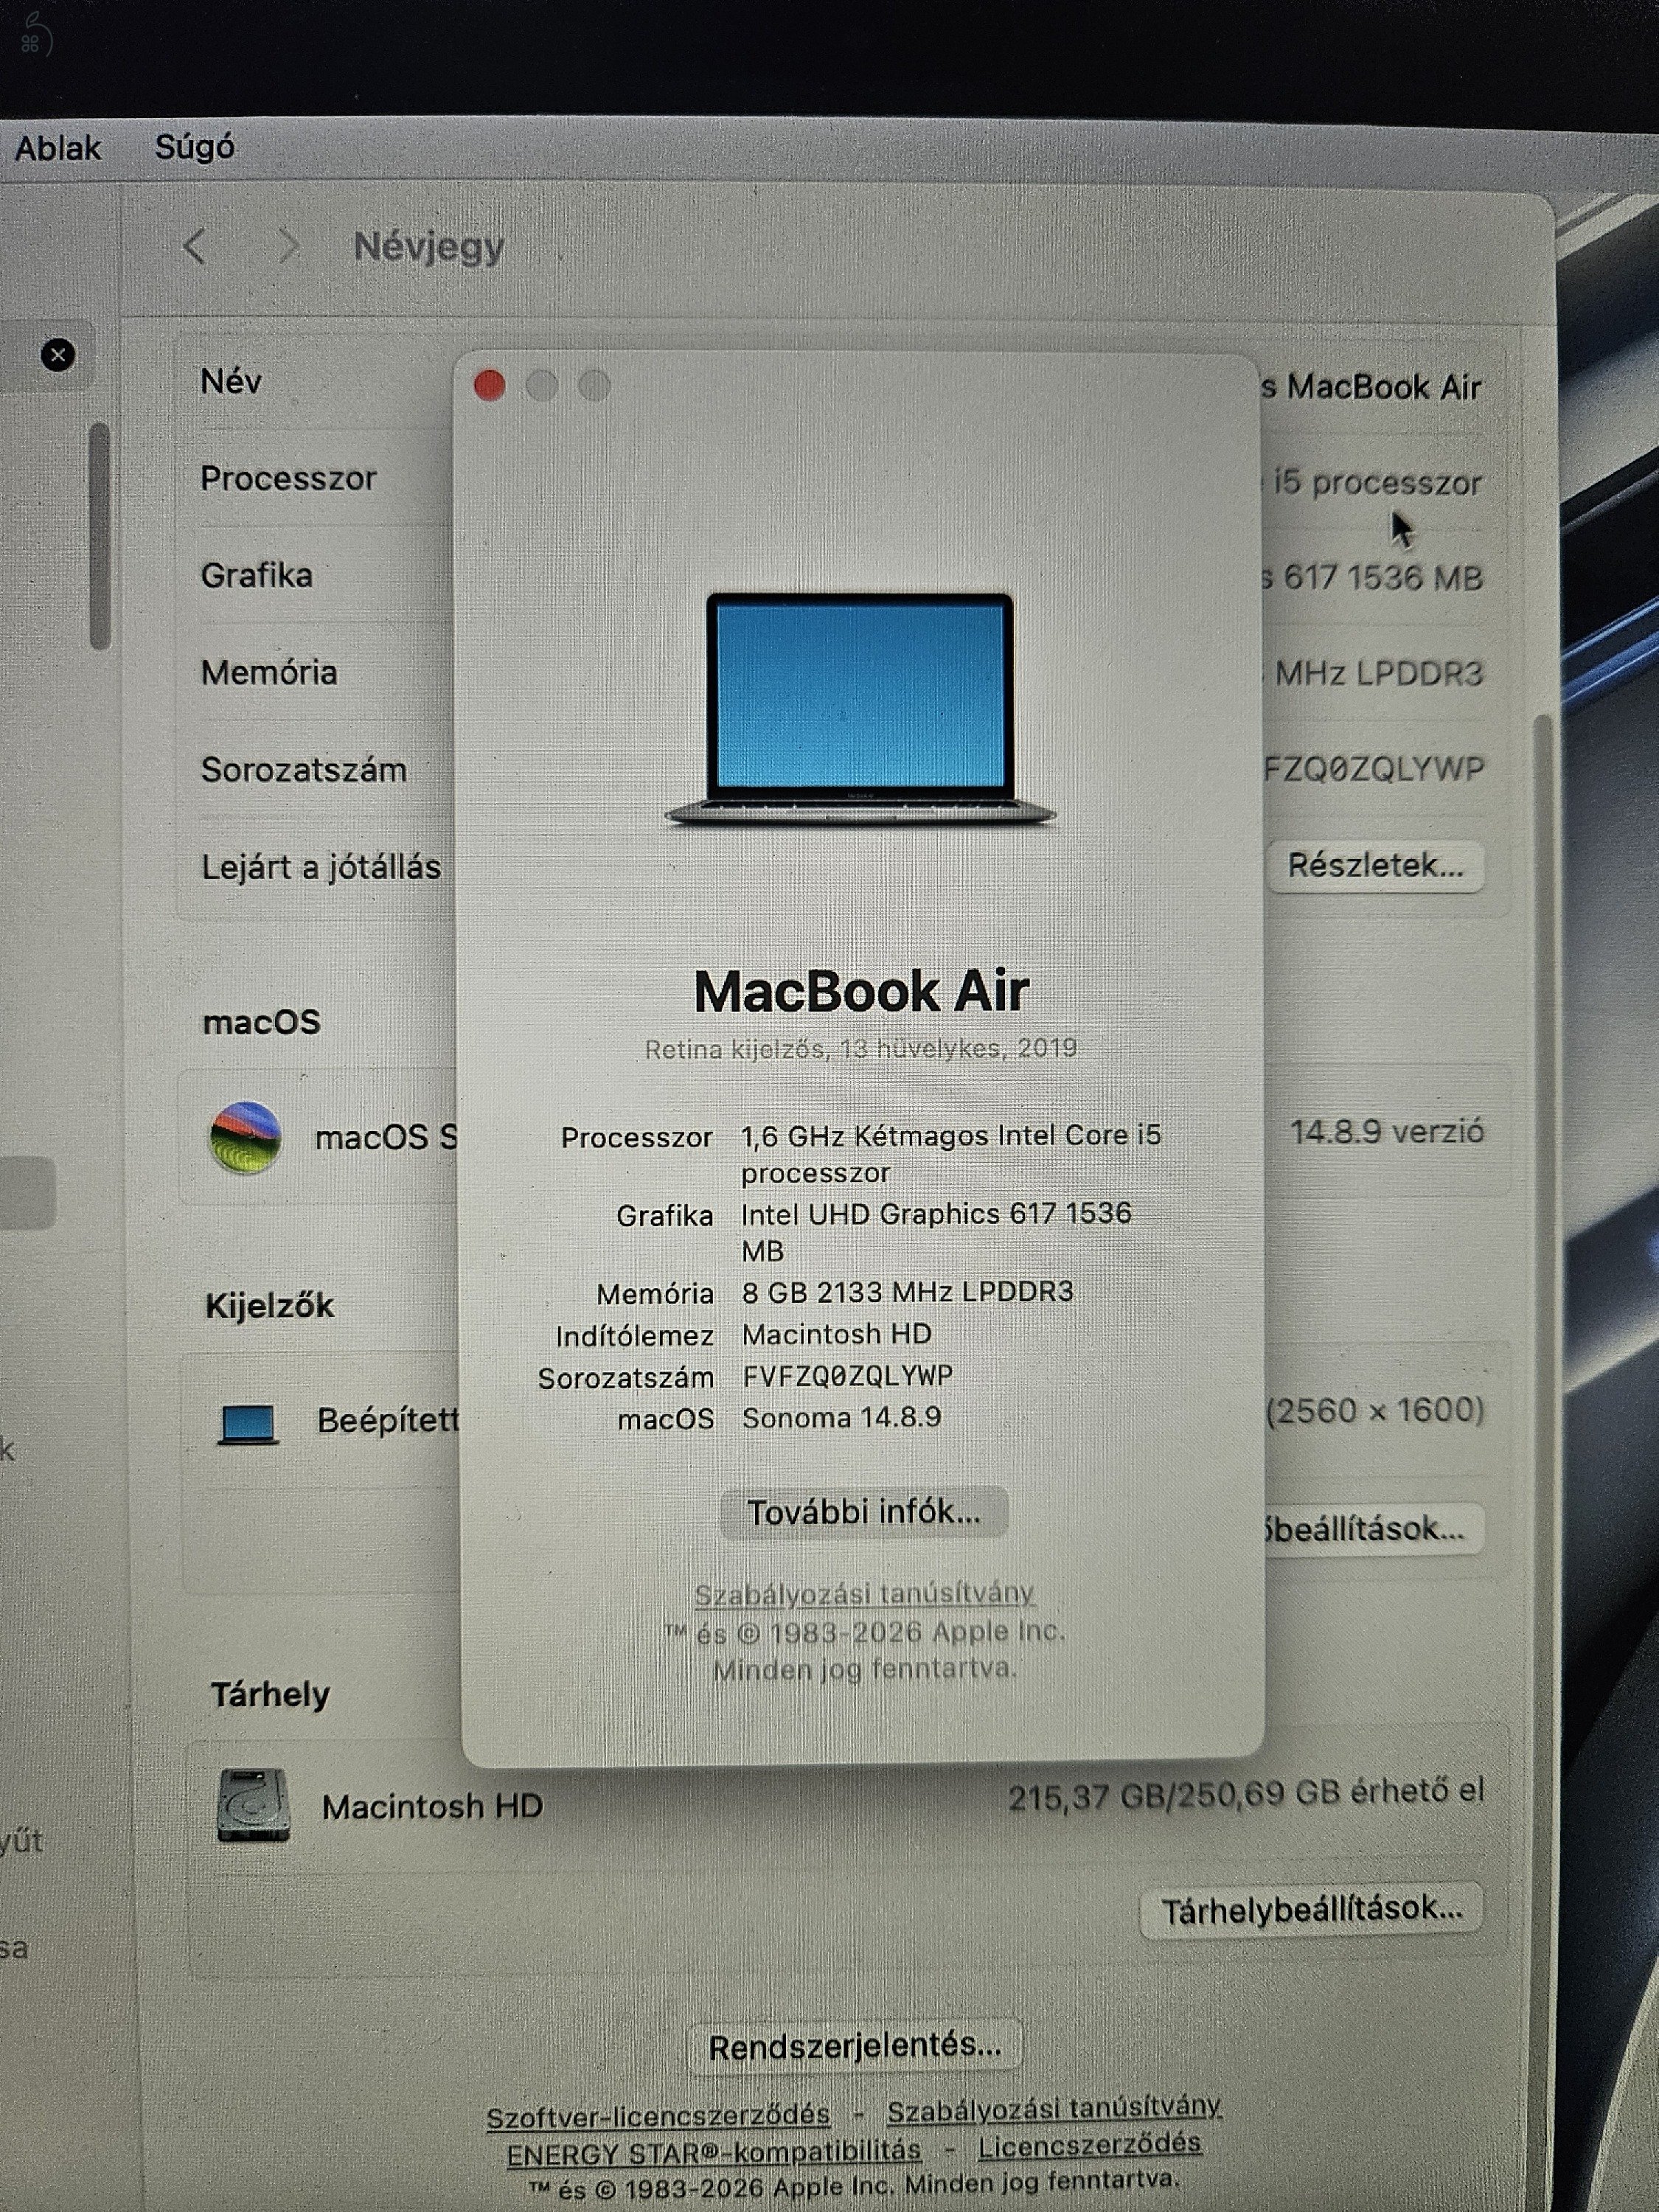
Task: Select serial number FVFZQ0ZQLYWP in info window
Action: point(847,1376)
